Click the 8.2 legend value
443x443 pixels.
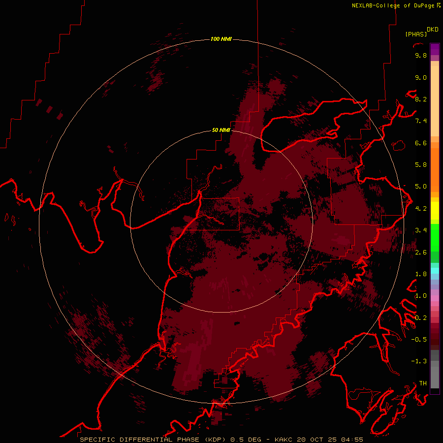[x=421, y=99]
